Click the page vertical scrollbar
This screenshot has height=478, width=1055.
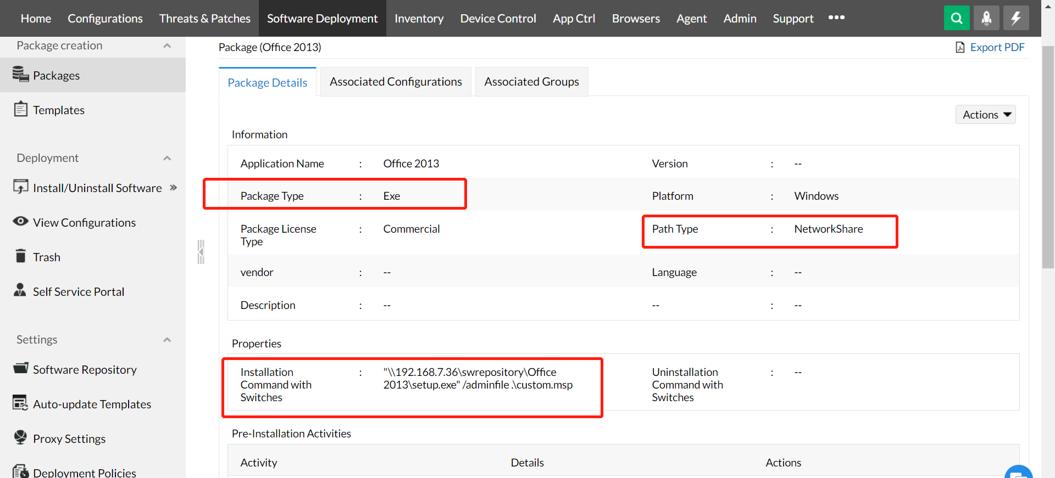pos(1048,158)
